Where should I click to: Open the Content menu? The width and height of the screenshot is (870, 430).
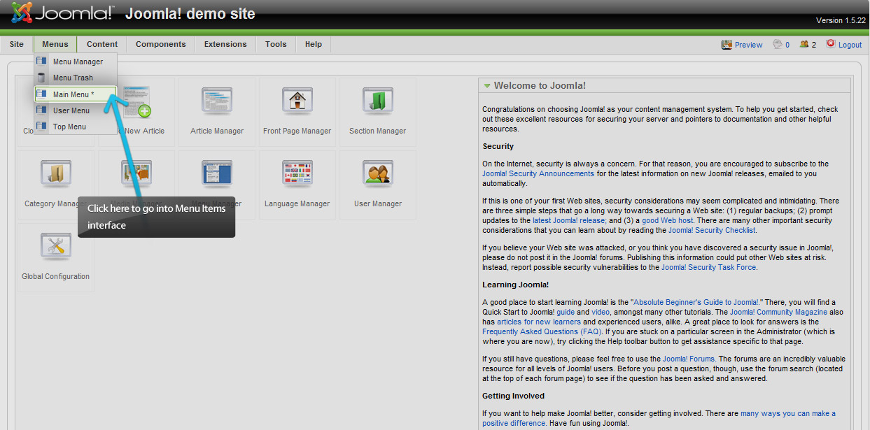pyautogui.click(x=102, y=44)
